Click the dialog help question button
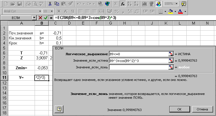The height and width of the screenshot is (116, 216). 59,109
